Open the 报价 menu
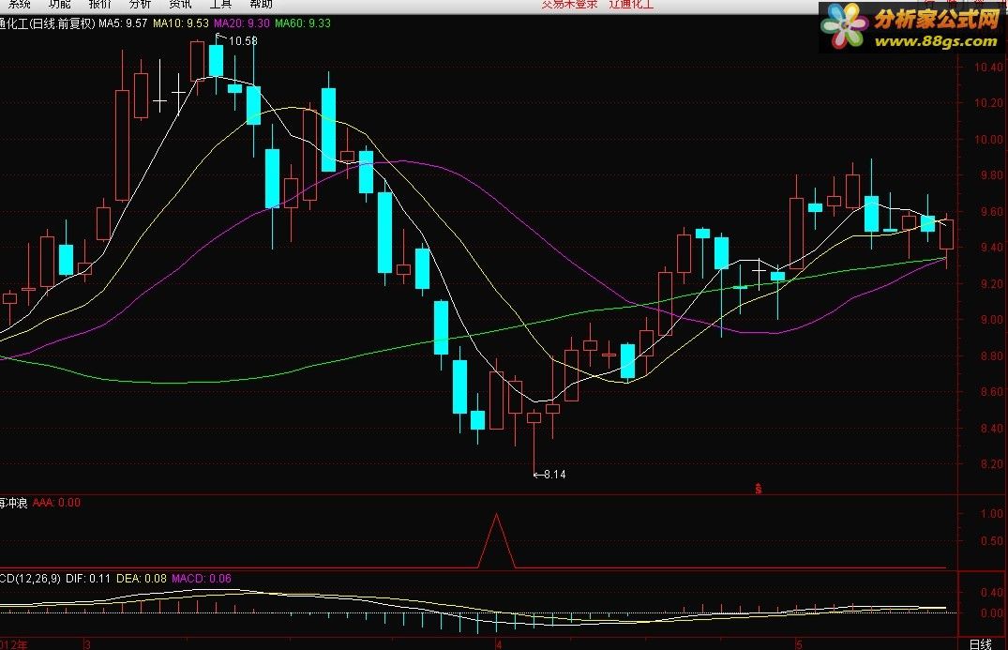Screen dimensions: 1008x650 [99, 4]
